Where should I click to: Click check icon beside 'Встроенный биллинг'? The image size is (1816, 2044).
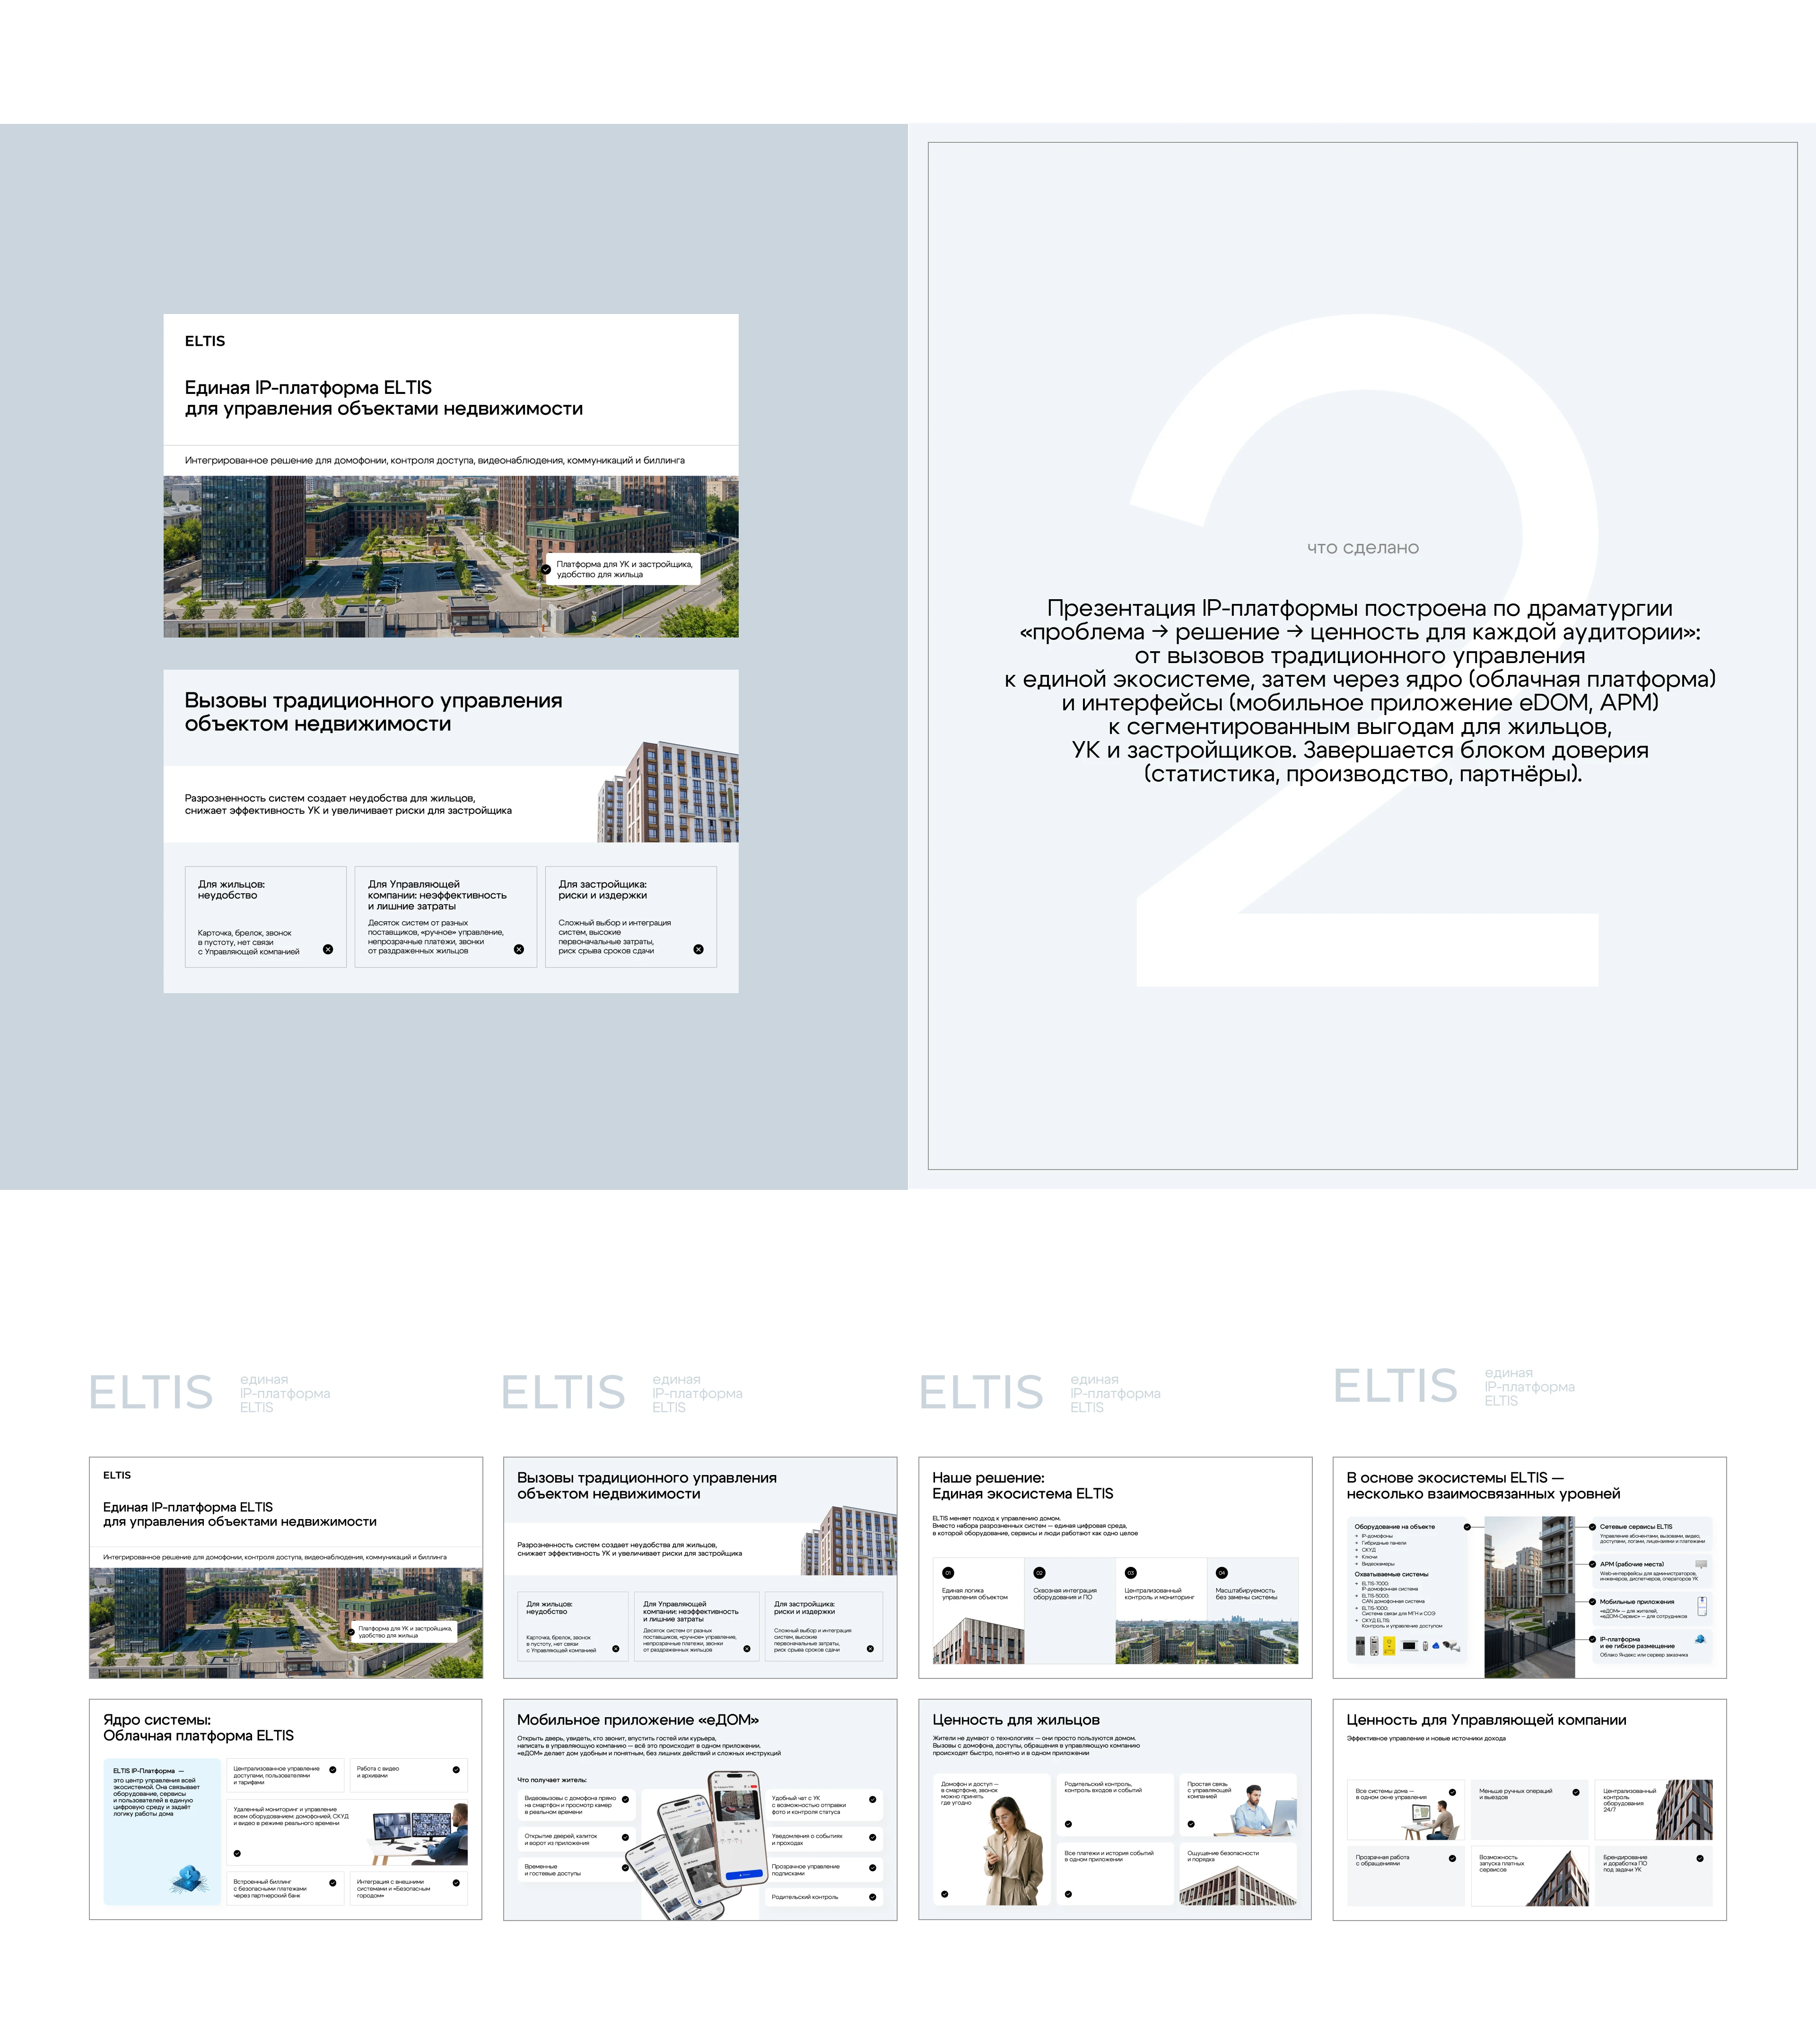click(333, 1883)
